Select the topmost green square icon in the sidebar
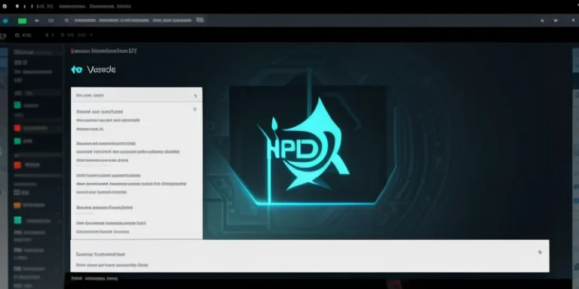The image size is (579, 289). click(x=17, y=105)
